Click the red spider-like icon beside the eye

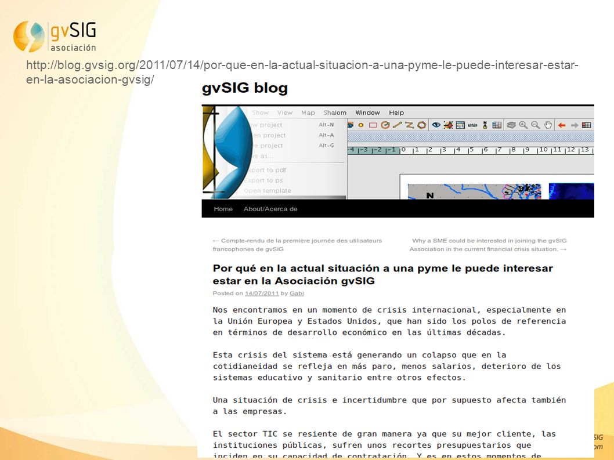pos(449,125)
